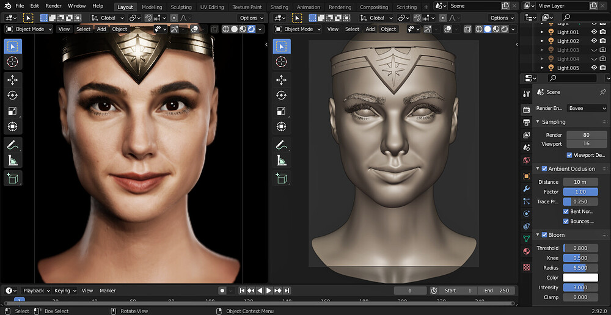Open Options dropdown in left viewport
The width and height of the screenshot is (611, 315).
251,18
